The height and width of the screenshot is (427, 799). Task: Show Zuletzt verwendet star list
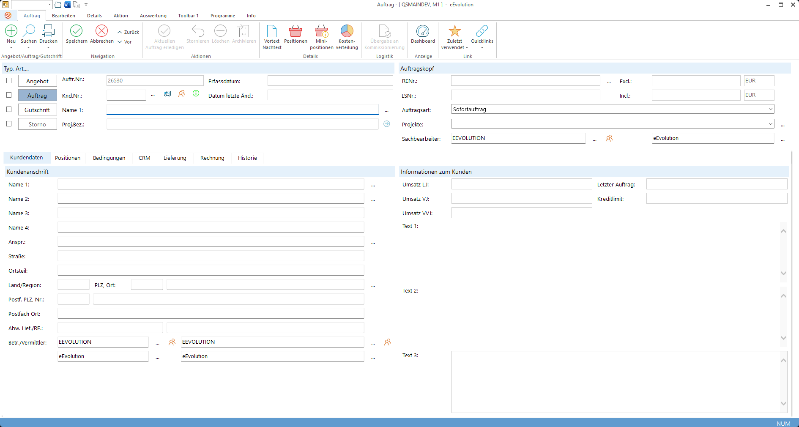tap(454, 37)
